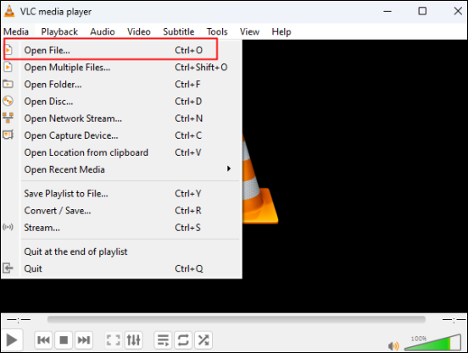Screen dimensions: 468x353
Task: Choose Open Folder... from Media menu
Action: pyautogui.click(x=121, y=84)
